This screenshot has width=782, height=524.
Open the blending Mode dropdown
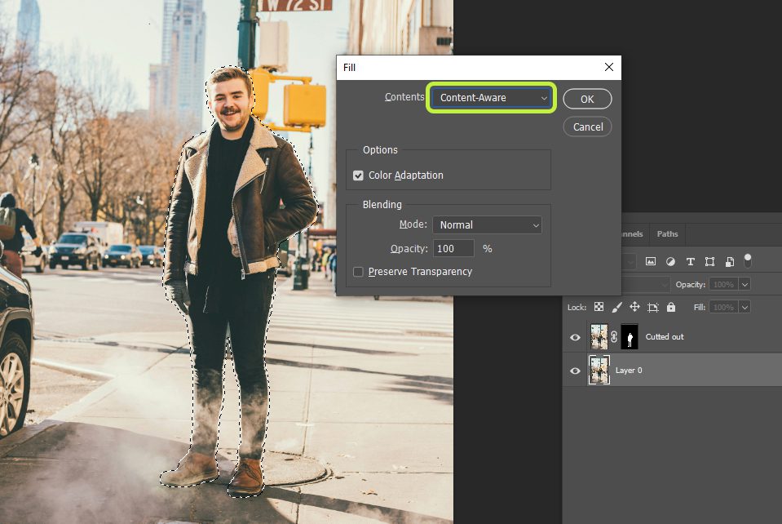(488, 224)
